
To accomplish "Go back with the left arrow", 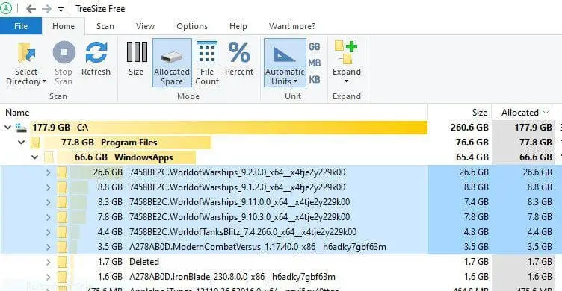I will click(x=31, y=9).
